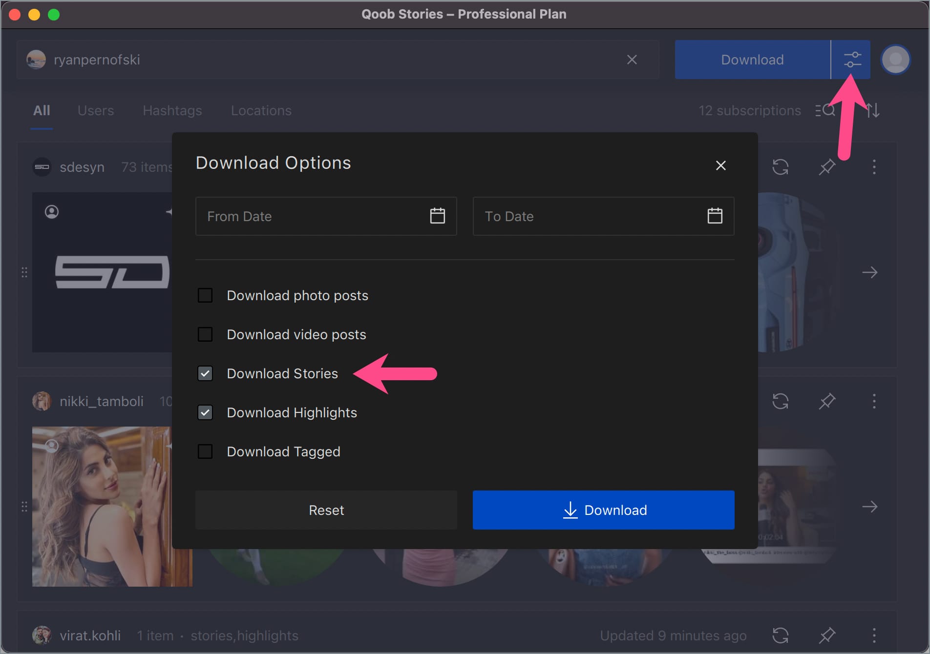Pin the nikki_tamboli subscription
The height and width of the screenshot is (654, 930).
point(826,401)
